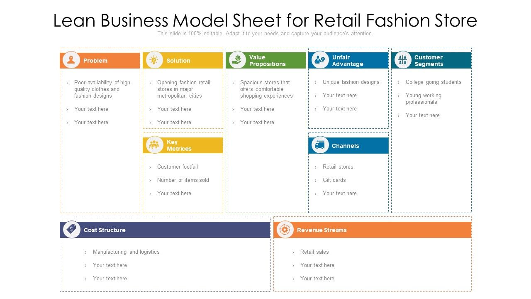Click the Unfair Advantage person-plus icon
The image size is (531, 299).
coord(320,60)
